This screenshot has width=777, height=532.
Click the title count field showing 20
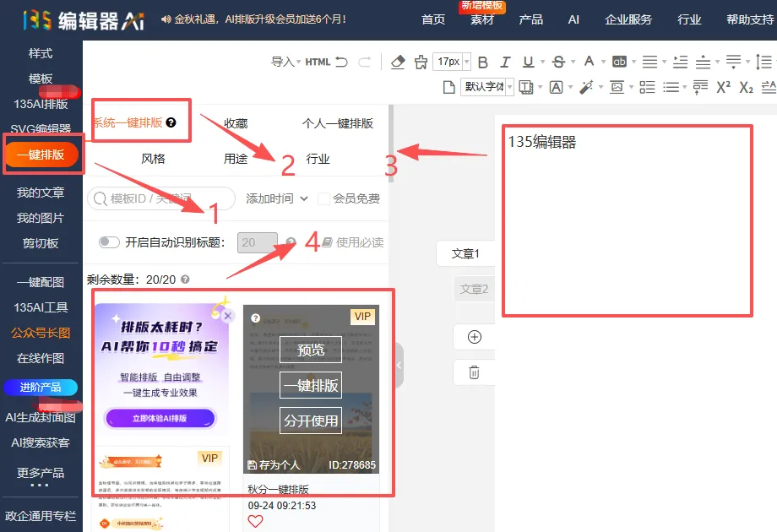click(x=258, y=242)
